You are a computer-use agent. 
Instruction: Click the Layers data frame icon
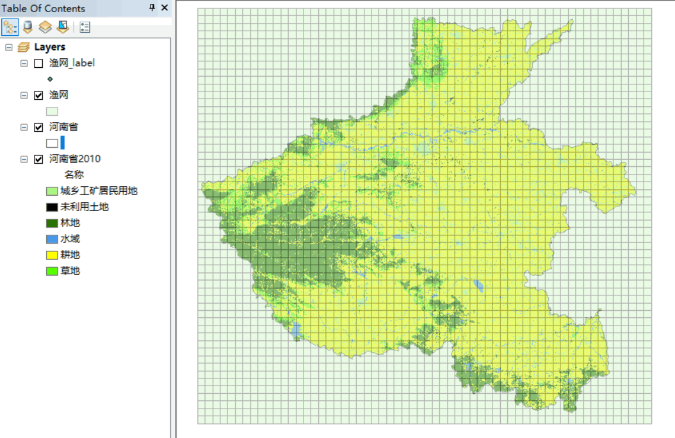click(x=24, y=47)
